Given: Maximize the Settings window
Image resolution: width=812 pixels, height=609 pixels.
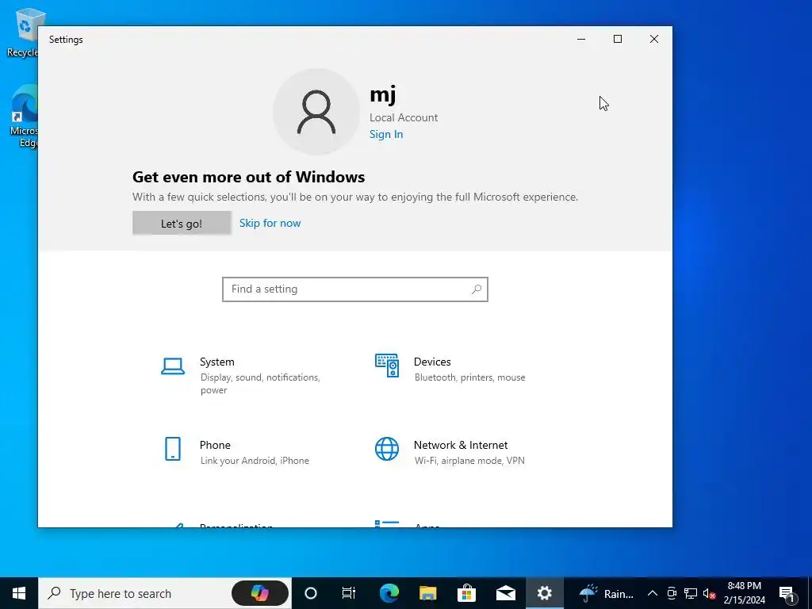Looking at the screenshot, I should tap(618, 39).
